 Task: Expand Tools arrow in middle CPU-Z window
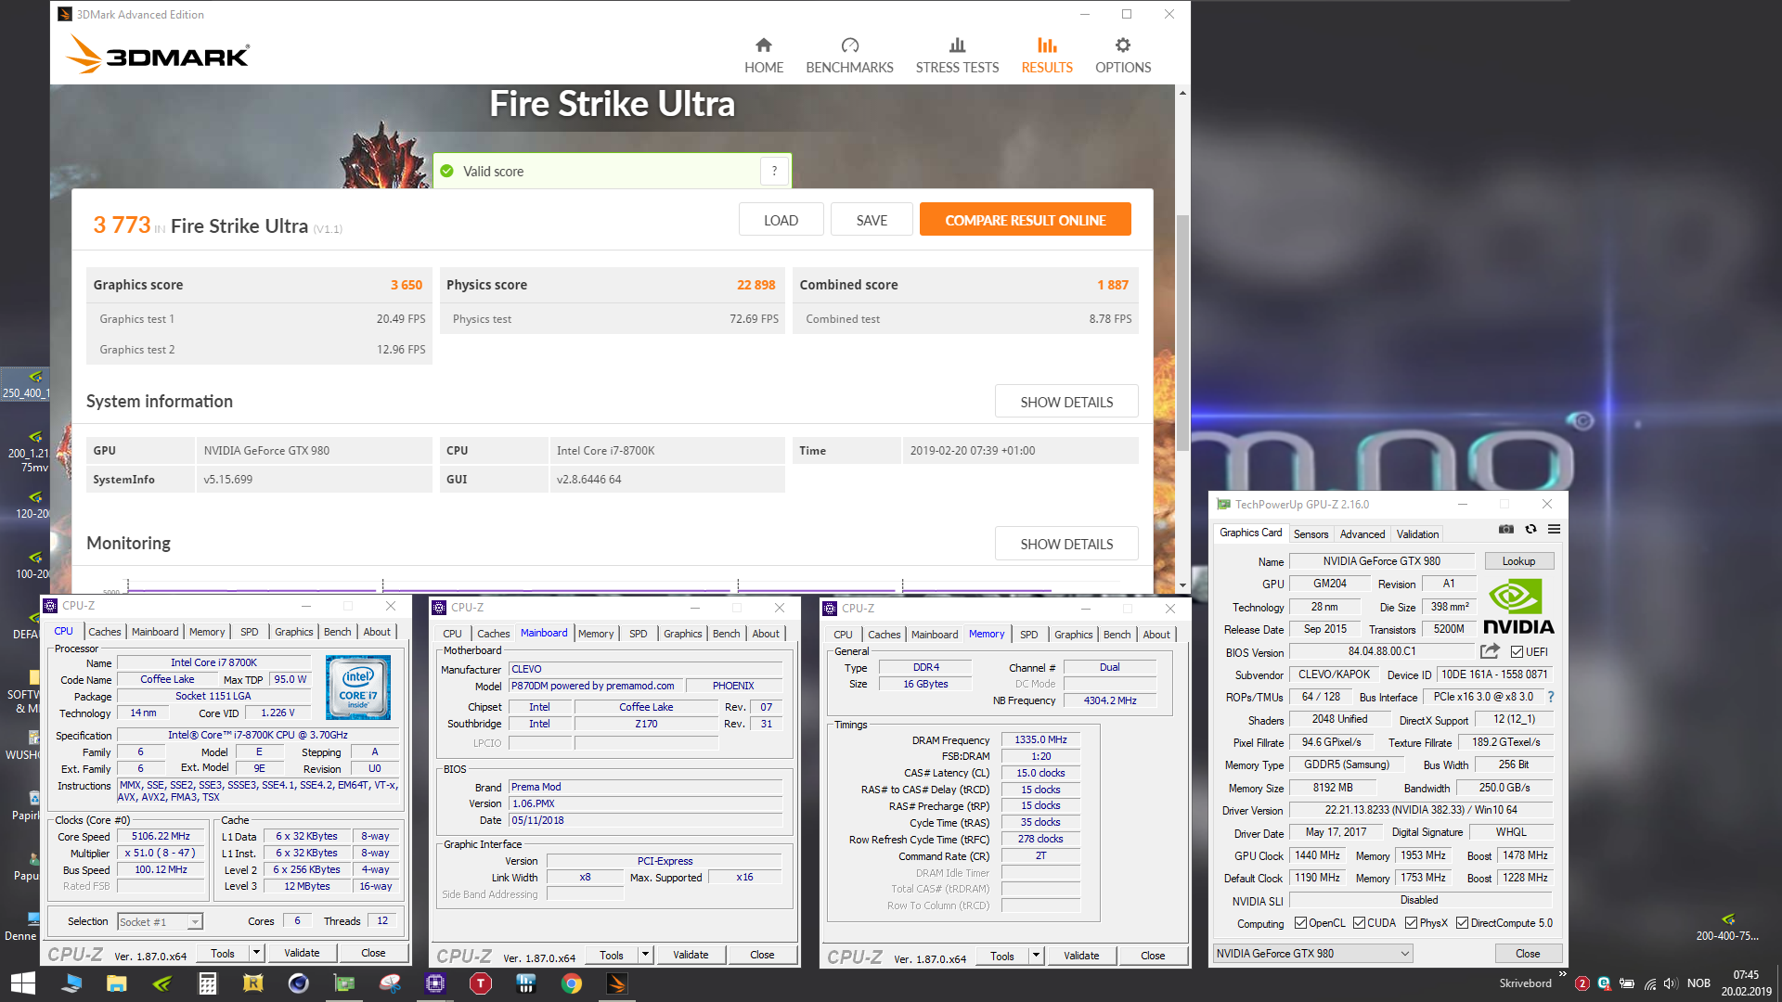click(645, 955)
